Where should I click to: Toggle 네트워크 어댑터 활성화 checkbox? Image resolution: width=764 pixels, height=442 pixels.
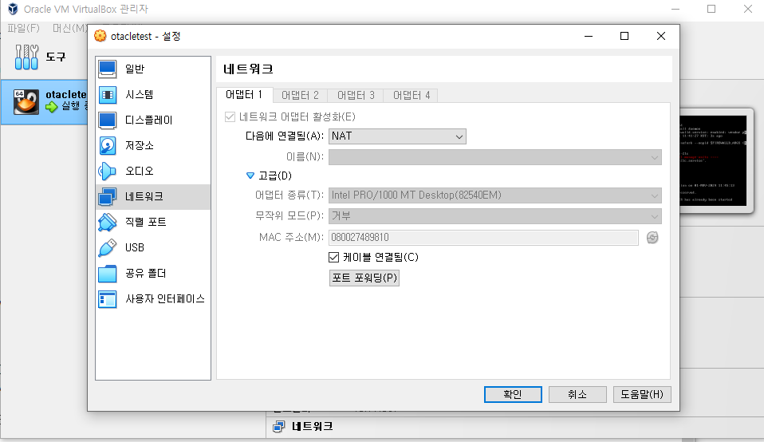230,117
